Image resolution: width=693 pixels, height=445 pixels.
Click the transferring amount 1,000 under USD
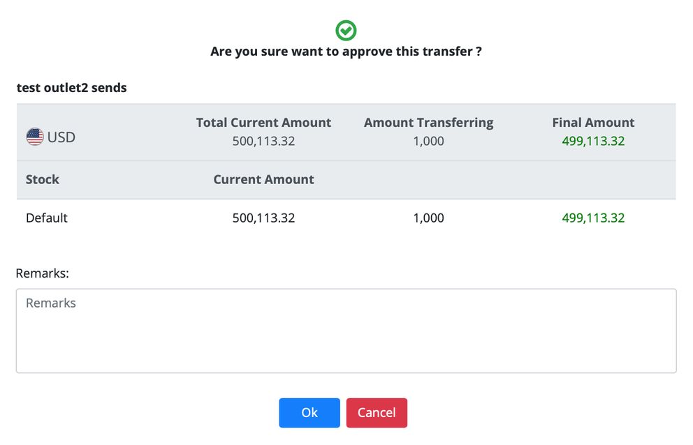[428, 141]
